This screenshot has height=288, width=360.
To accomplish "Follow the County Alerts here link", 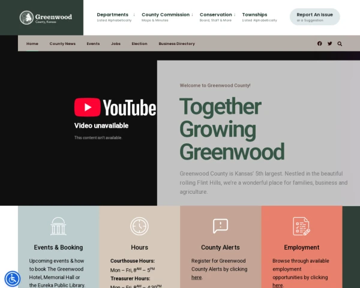I will [x=197, y=277].
